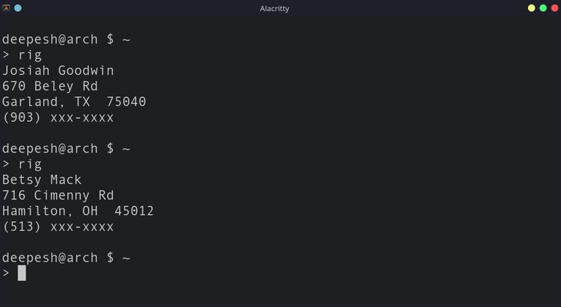The height and width of the screenshot is (307, 561).
Task: Minimize window with the yellow circle button
Action: click(531, 8)
